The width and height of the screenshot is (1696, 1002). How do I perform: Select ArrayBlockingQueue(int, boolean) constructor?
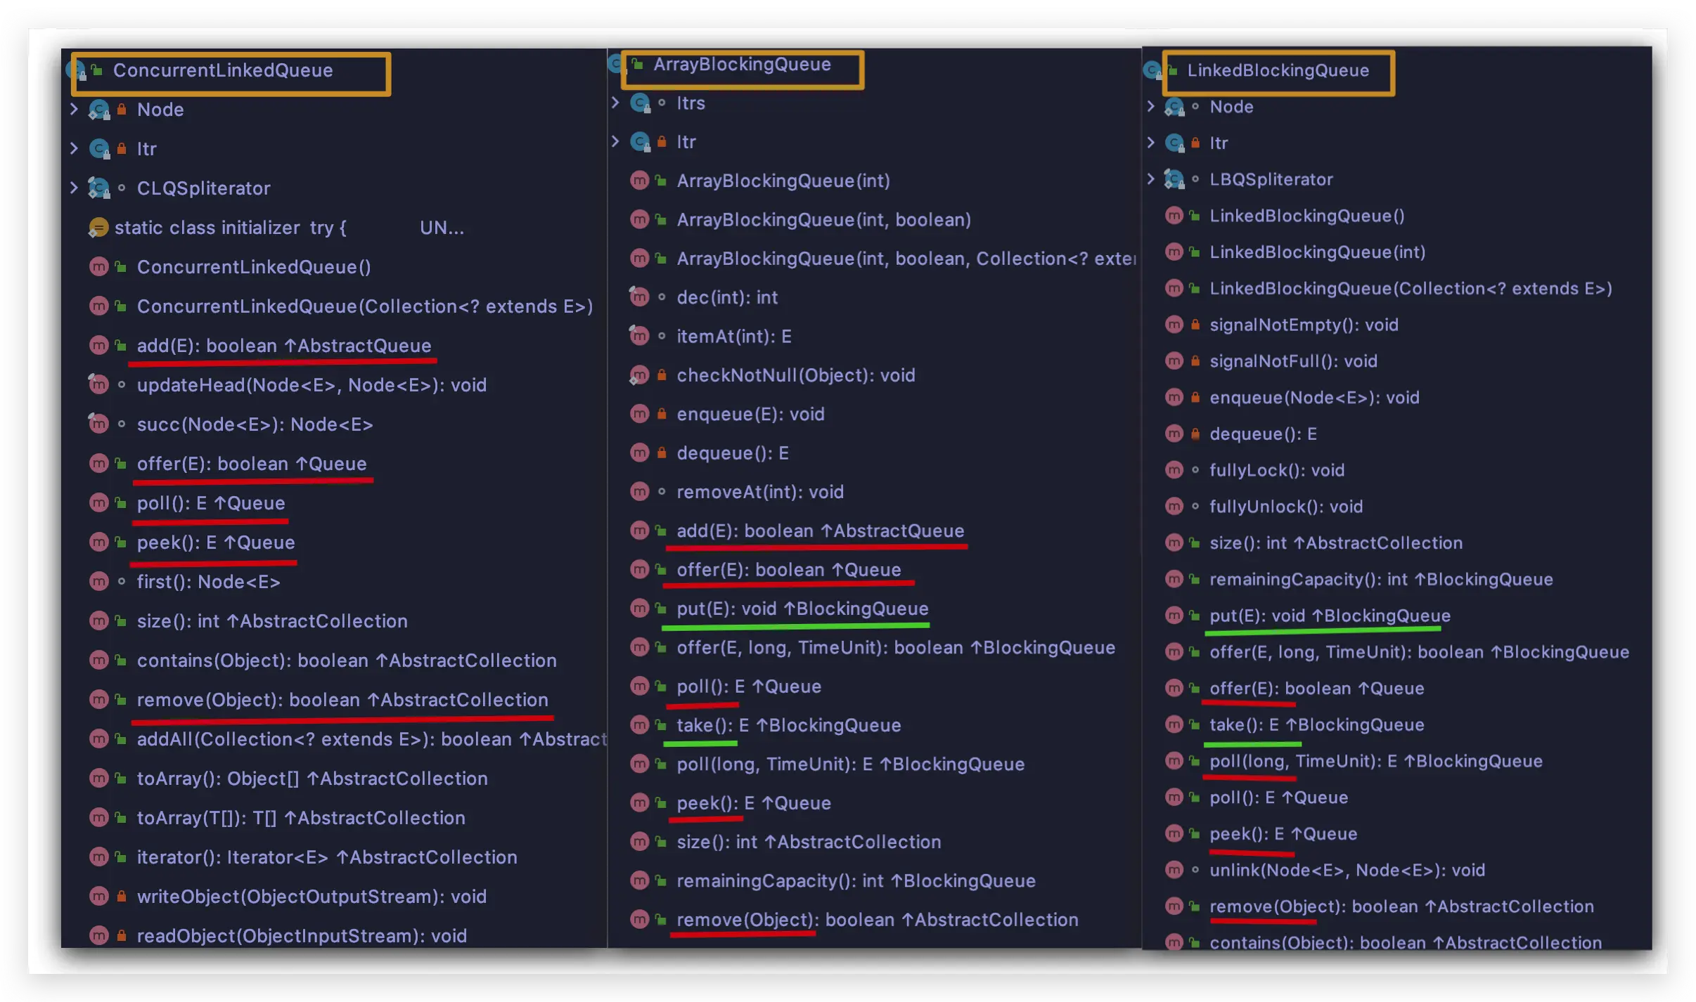(x=823, y=220)
